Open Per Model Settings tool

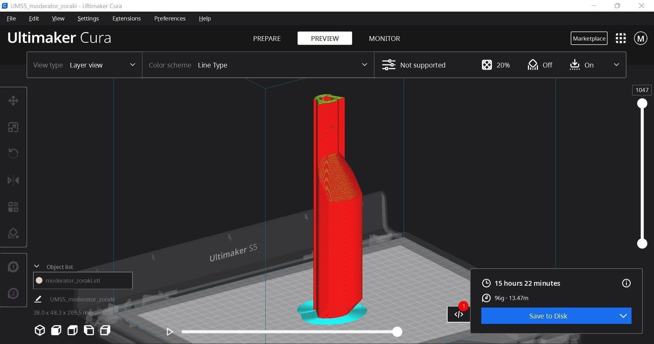click(13, 207)
